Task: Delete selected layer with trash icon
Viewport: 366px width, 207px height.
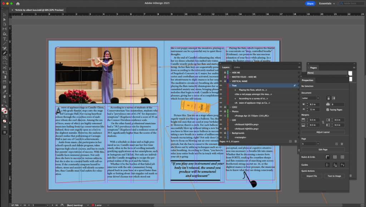Action: point(296,142)
